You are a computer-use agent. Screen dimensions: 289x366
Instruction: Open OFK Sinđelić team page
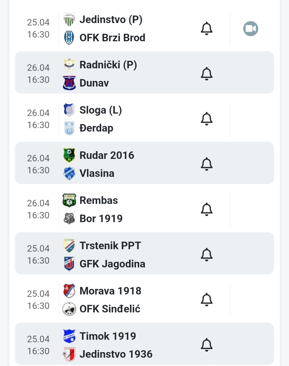(x=110, y=309)
